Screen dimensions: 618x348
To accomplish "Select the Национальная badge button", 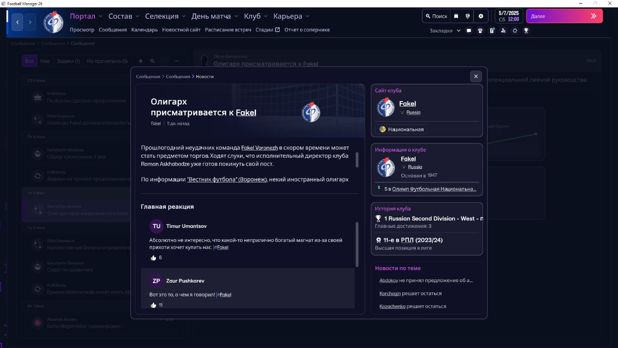I will [x=401, y=129].
